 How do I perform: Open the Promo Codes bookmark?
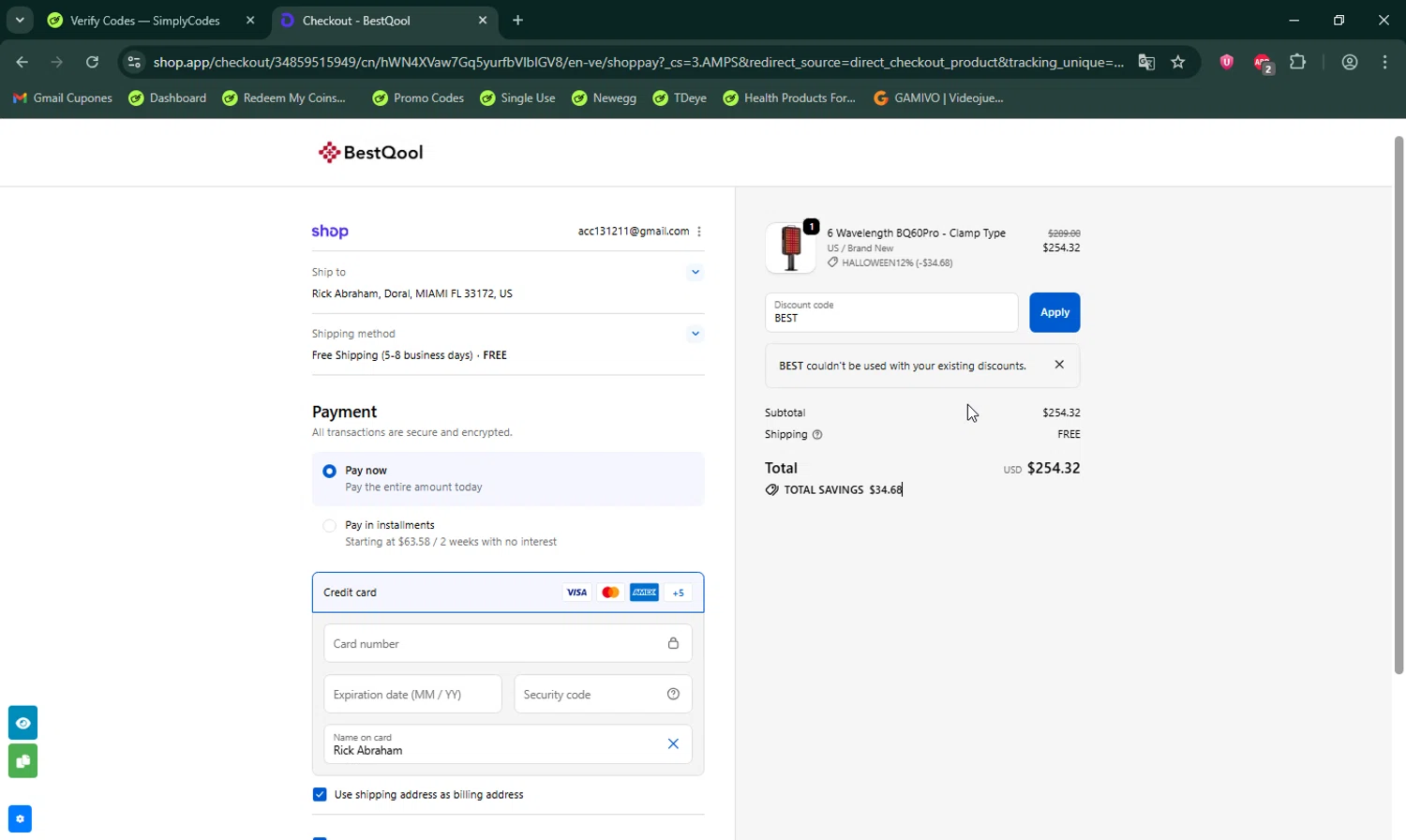click(418, 97)
